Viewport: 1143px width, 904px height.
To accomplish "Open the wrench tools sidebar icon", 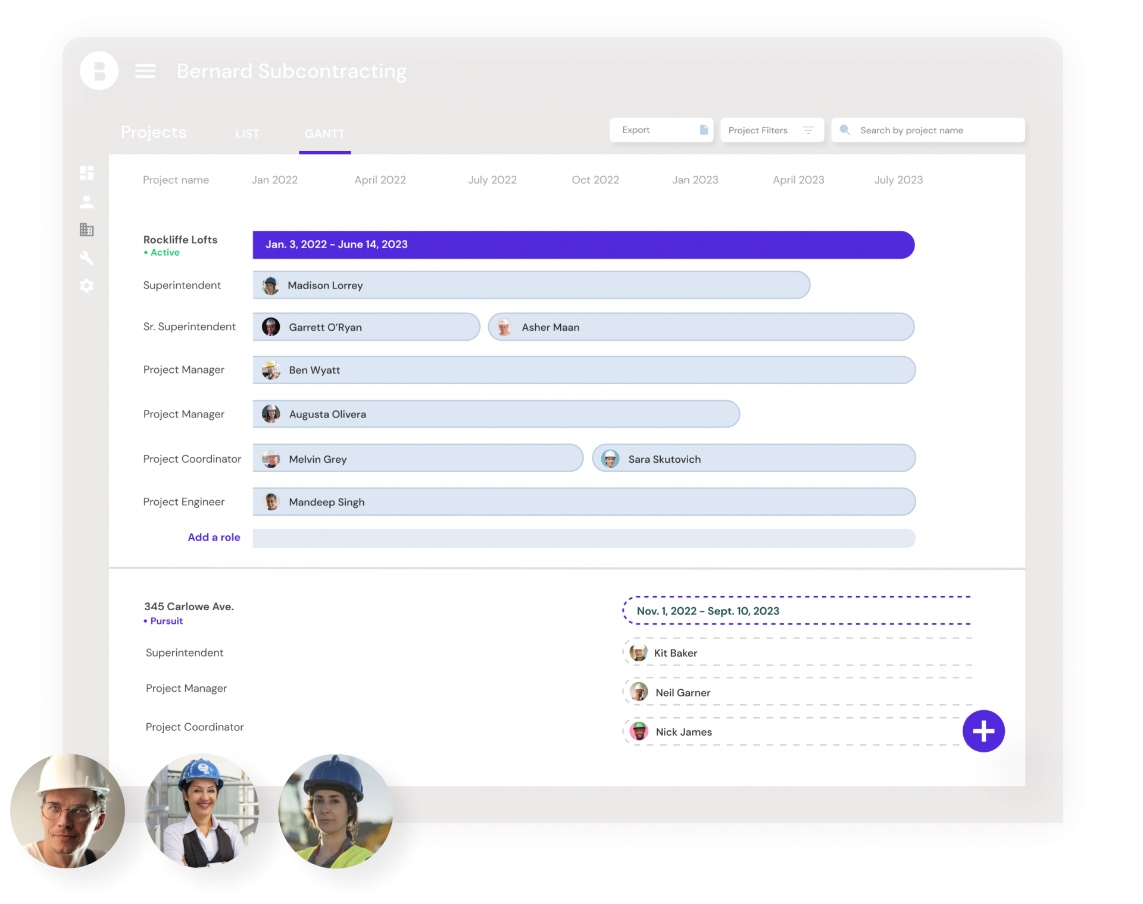I will (x=87, y=258).
